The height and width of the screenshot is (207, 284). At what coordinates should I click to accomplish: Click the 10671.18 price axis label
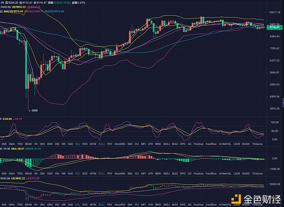[x=275, y=12]
